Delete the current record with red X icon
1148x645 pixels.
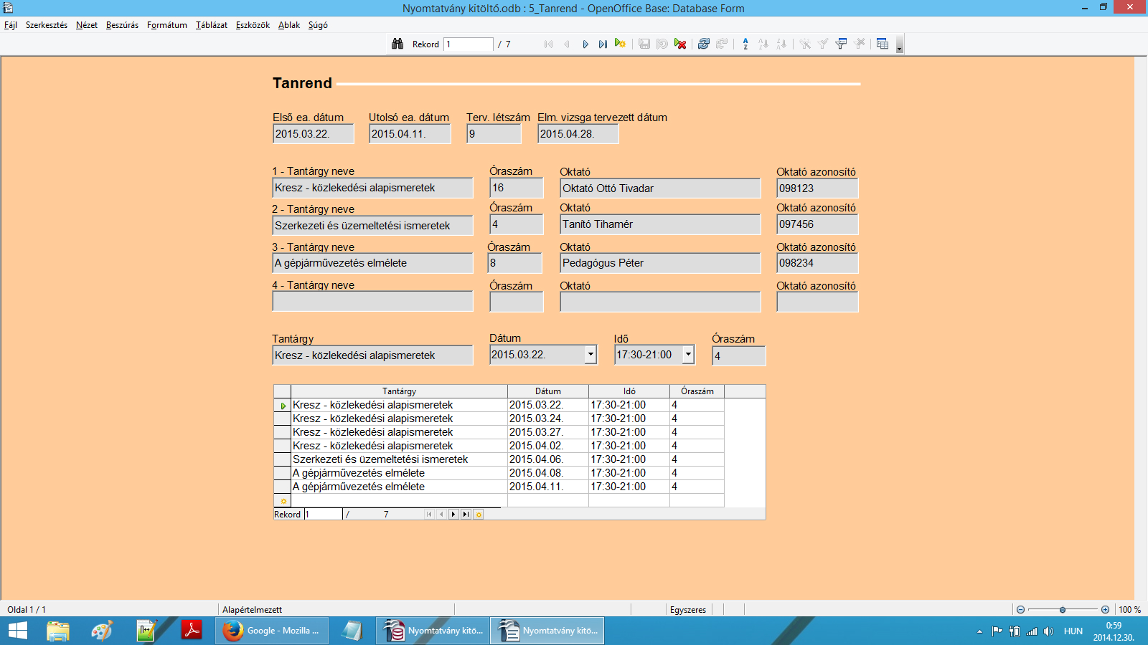(x=680, y=44)
